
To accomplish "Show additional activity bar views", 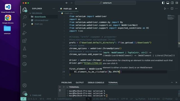I will [24, 72].
